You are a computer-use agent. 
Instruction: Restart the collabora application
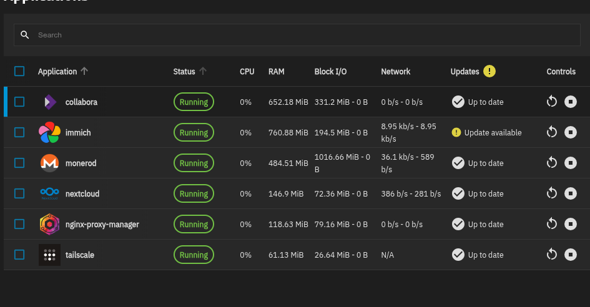coord(551,102)
